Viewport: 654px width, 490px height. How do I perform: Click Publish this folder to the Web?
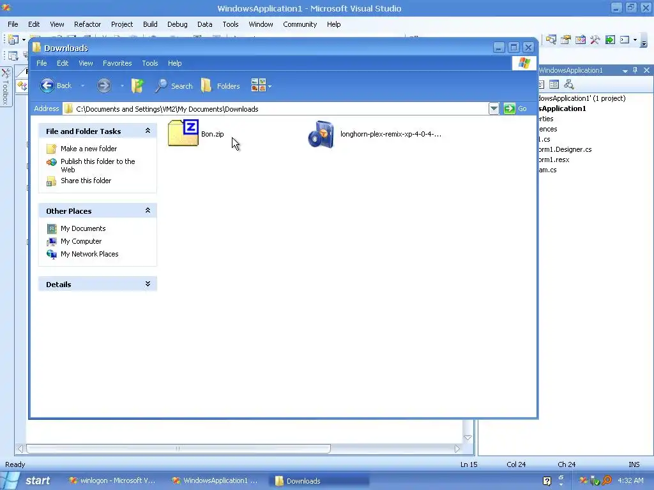point(98,165)
